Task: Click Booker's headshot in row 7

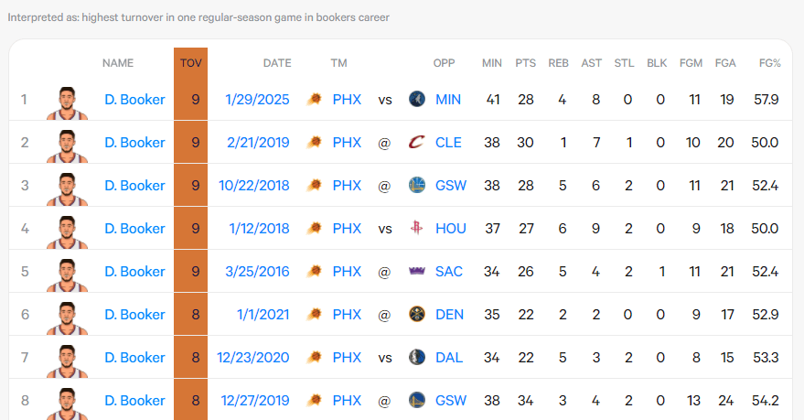Action: coord(67,361)
